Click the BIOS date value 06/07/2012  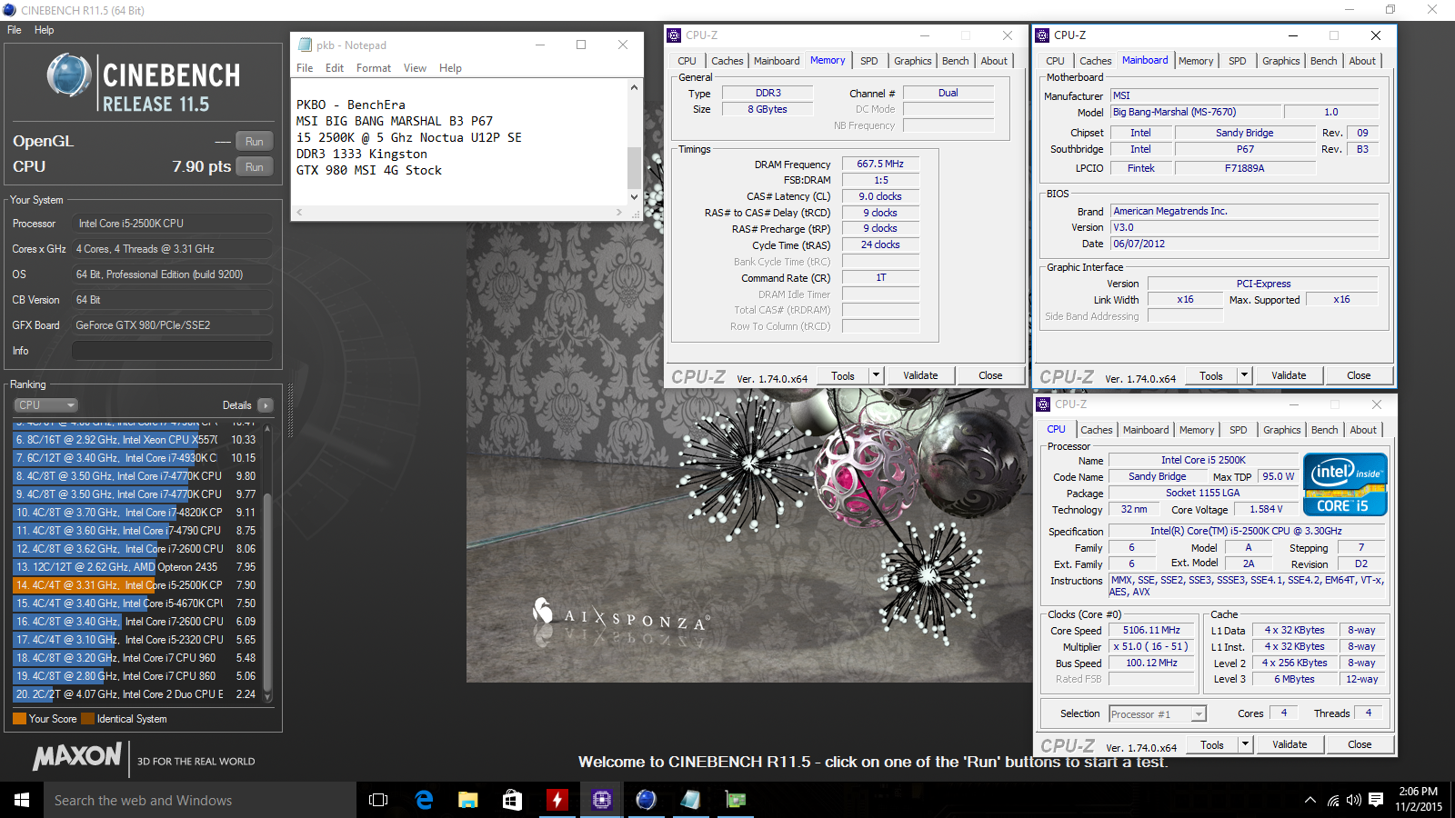click(x=1245, y=244)
